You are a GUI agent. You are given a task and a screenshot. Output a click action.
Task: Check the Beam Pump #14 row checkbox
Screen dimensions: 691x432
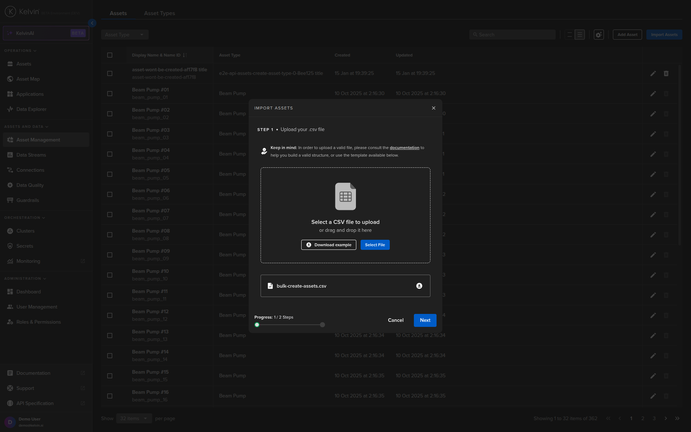click(x=110, y=356)
